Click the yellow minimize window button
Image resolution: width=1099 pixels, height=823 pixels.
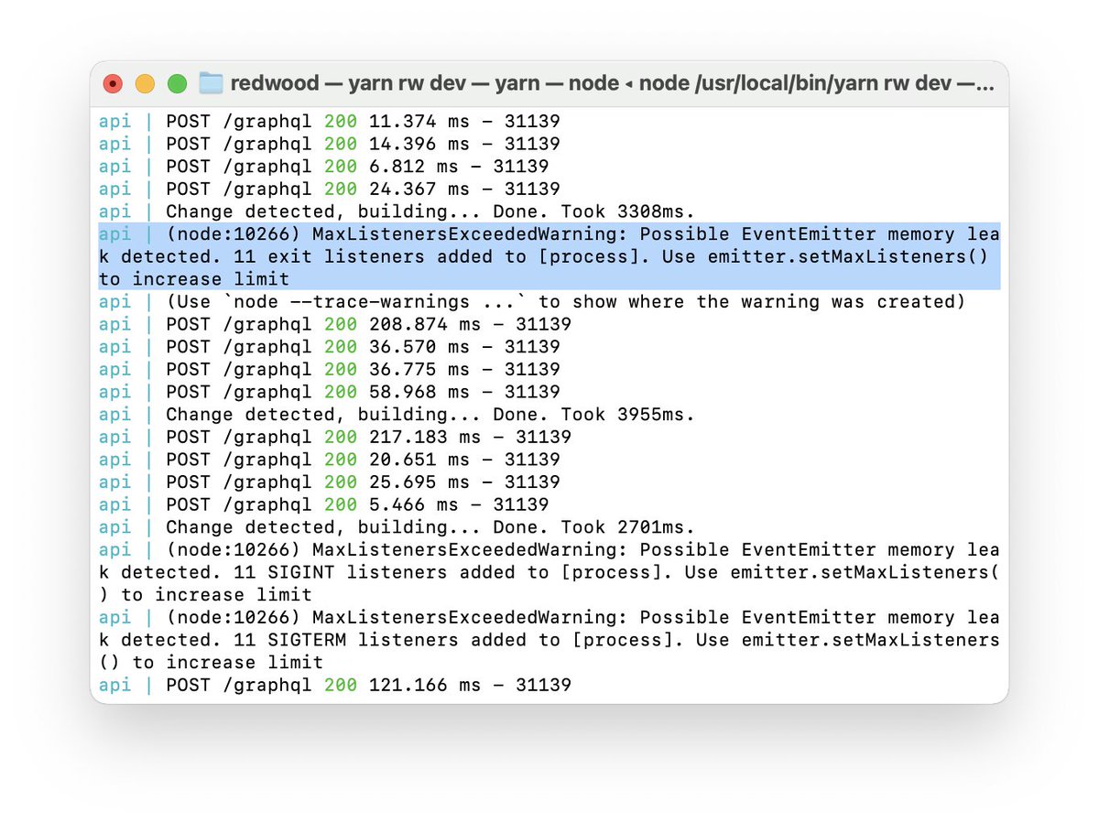tap(145, 84)
